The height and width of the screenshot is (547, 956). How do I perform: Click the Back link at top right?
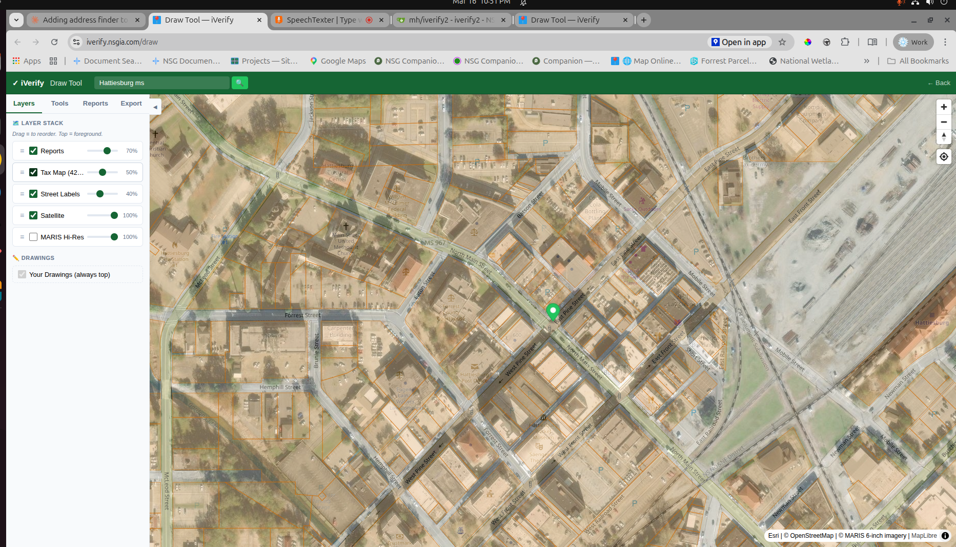(939, 83)
